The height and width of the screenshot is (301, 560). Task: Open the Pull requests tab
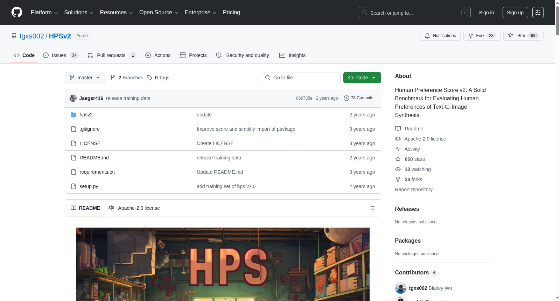[x=112, y=55]
